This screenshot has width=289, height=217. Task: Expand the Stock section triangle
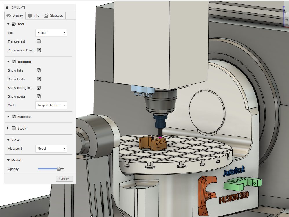point(8,128)
